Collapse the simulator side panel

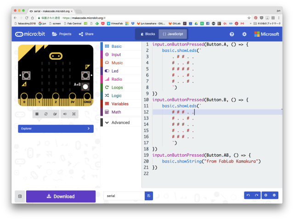tap(20, 197)
